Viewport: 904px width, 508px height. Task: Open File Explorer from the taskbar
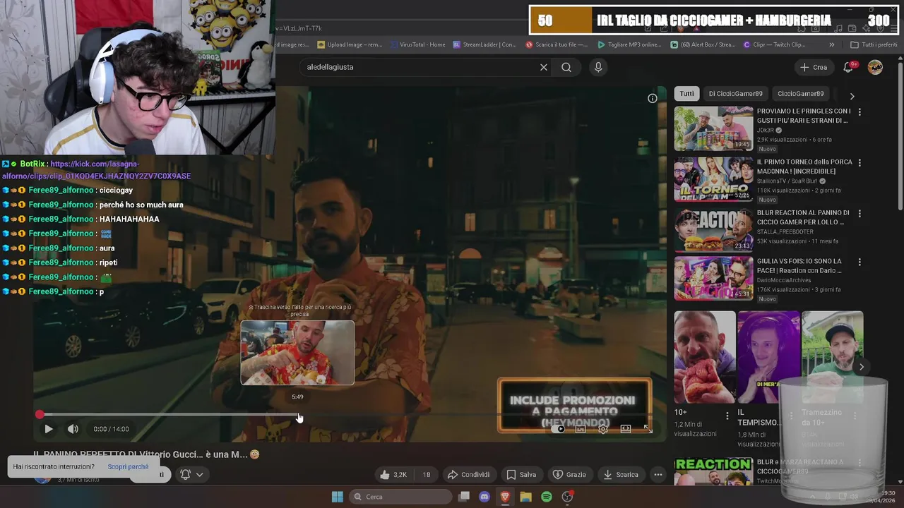[x=525, y=497]
